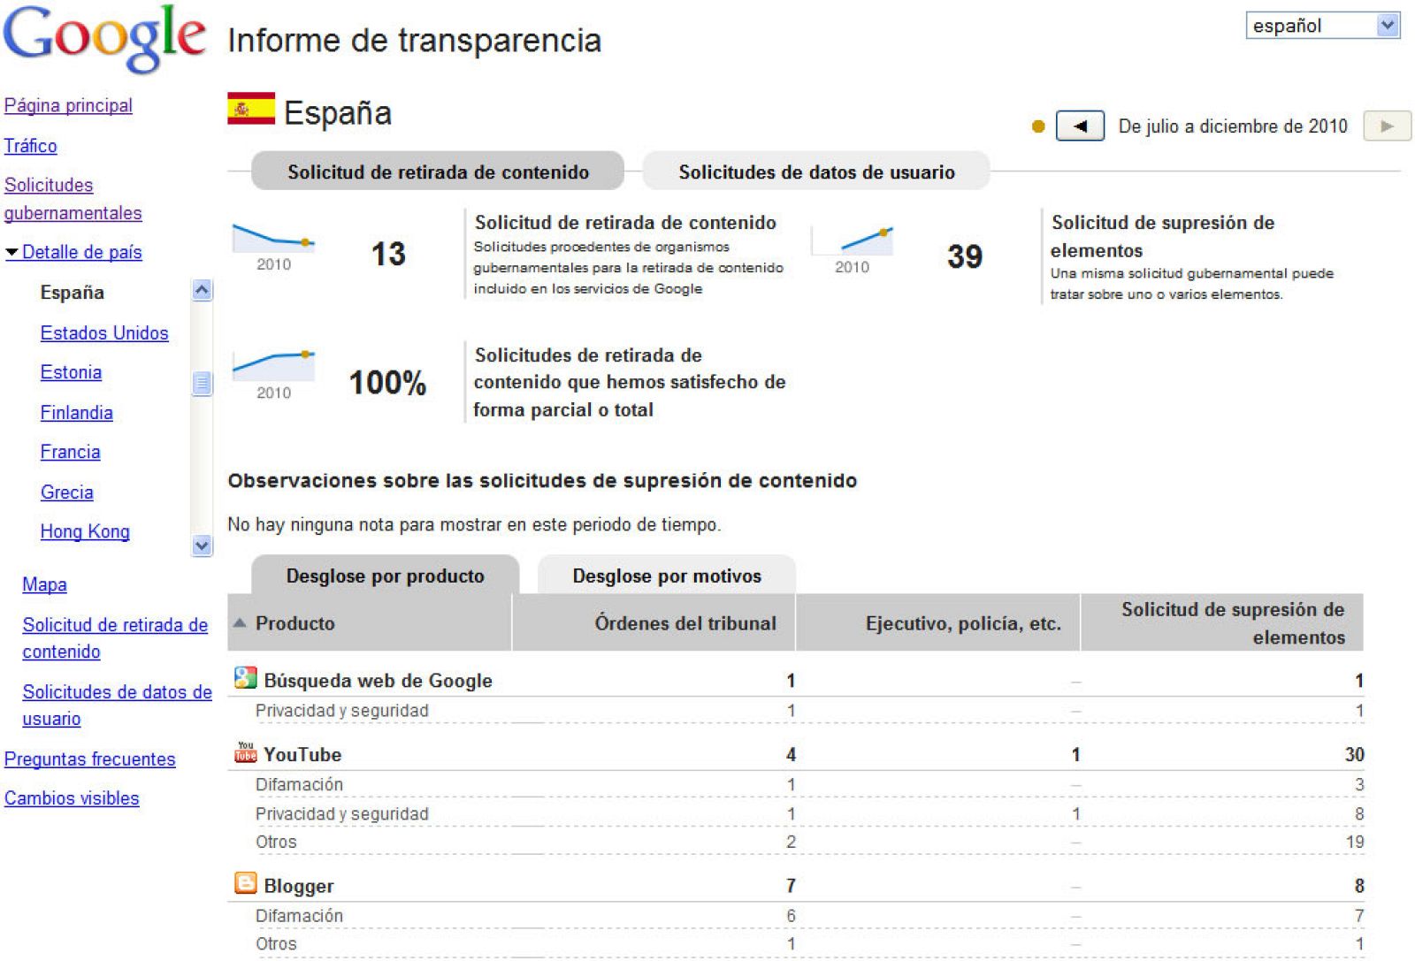Screen dimensions: 1415x961
Task: Select Estados Unidos from the country list
Action: tap(103, 333)
